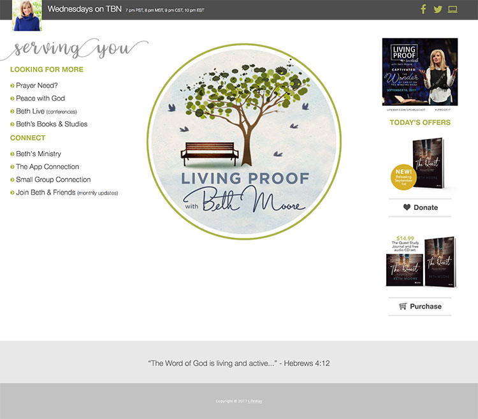Click the bullet arrow beside Beth Live
The image size is (478, 419).
click(x=12, y=112)
